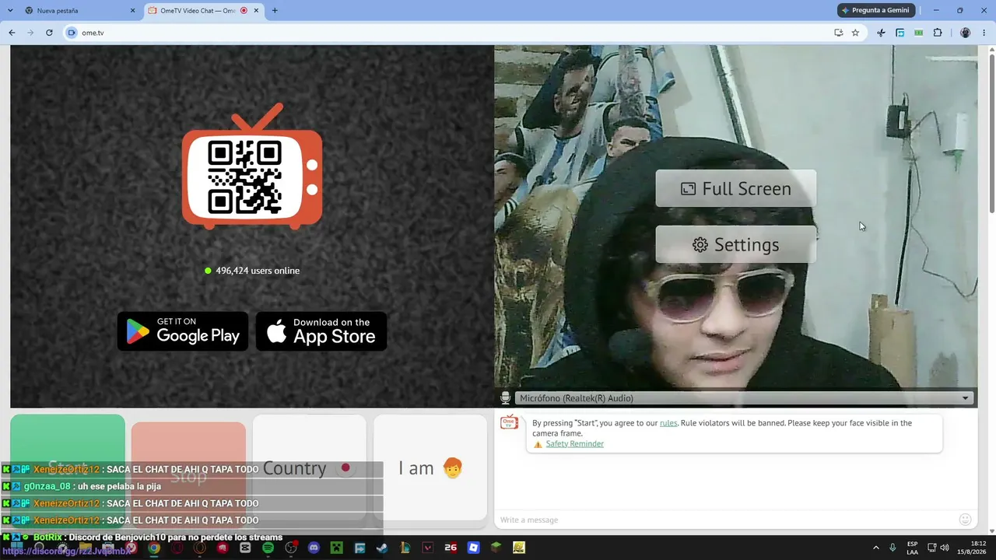
Task: Click the install app icon in address bar
Action: [838, 33]
